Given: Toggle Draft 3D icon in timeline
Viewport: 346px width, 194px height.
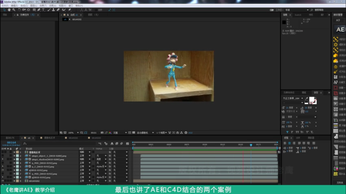Looking at the screenshot, I should tap(106, 144).
